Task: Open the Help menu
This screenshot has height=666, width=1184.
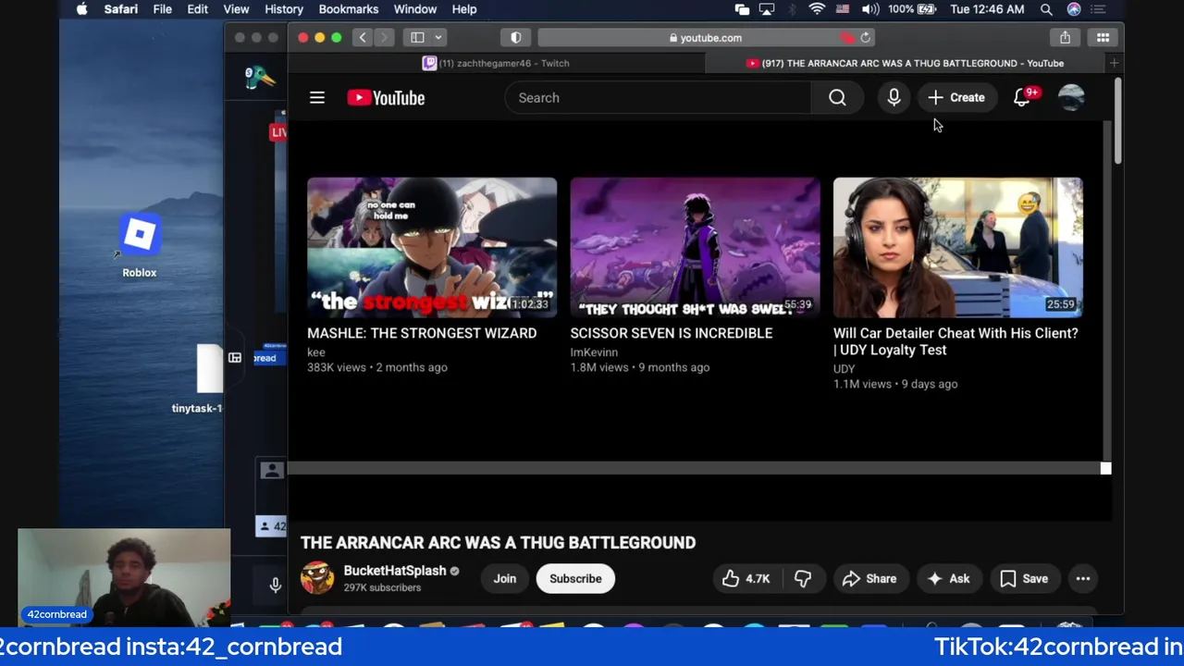Action: (464, 9)
